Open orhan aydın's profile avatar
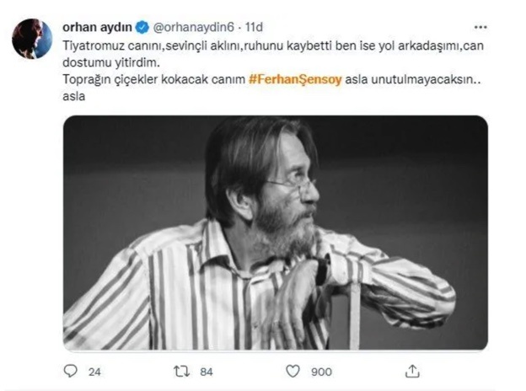The width and height of the screenshot is (526, 391). click(32, 39)
